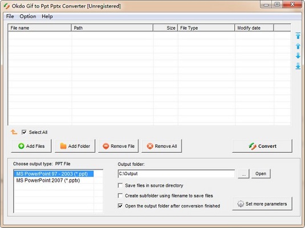This screenshot has width=305, height=228.
Task: Open Set more parameters
Action: coord(262,203)
